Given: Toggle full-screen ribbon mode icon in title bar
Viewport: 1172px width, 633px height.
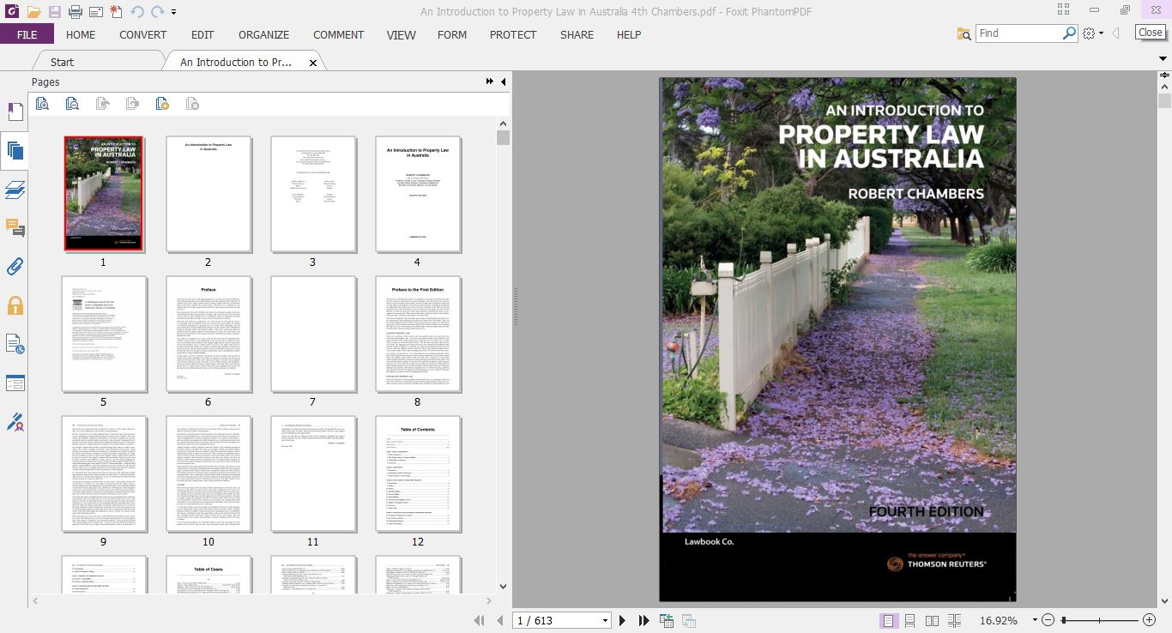Looking at the screenshot, I should point(1064,10).
